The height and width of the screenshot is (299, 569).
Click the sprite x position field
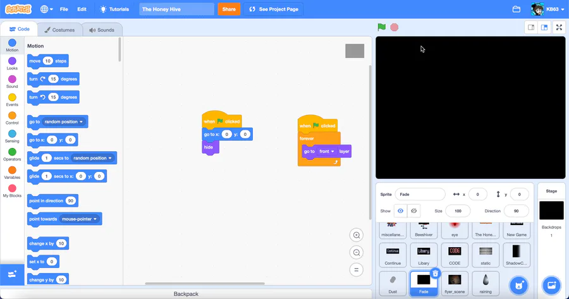[x=477, y=194]
